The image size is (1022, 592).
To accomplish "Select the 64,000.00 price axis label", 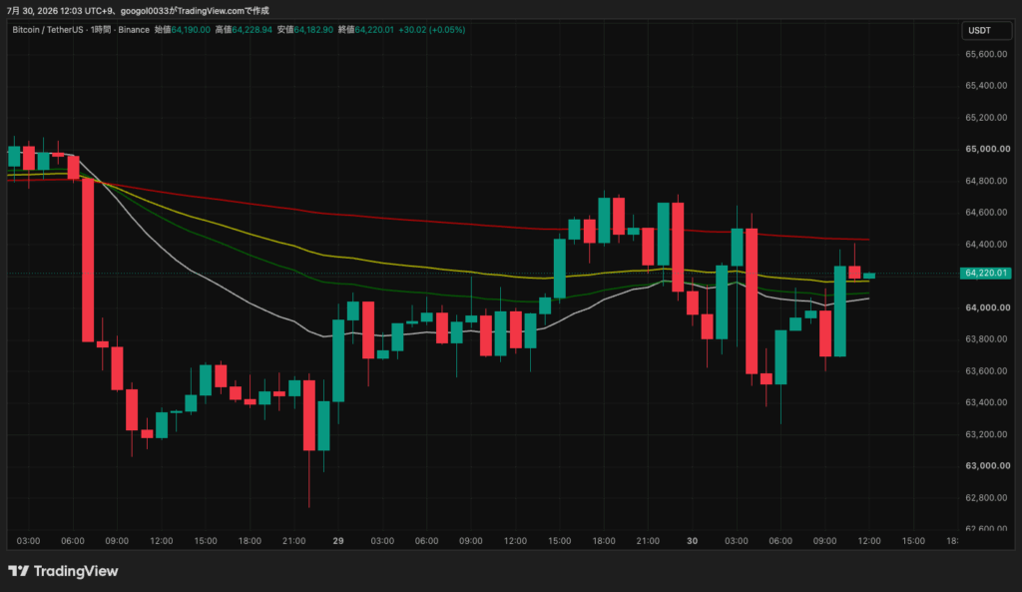I will (x=987, y=307).
